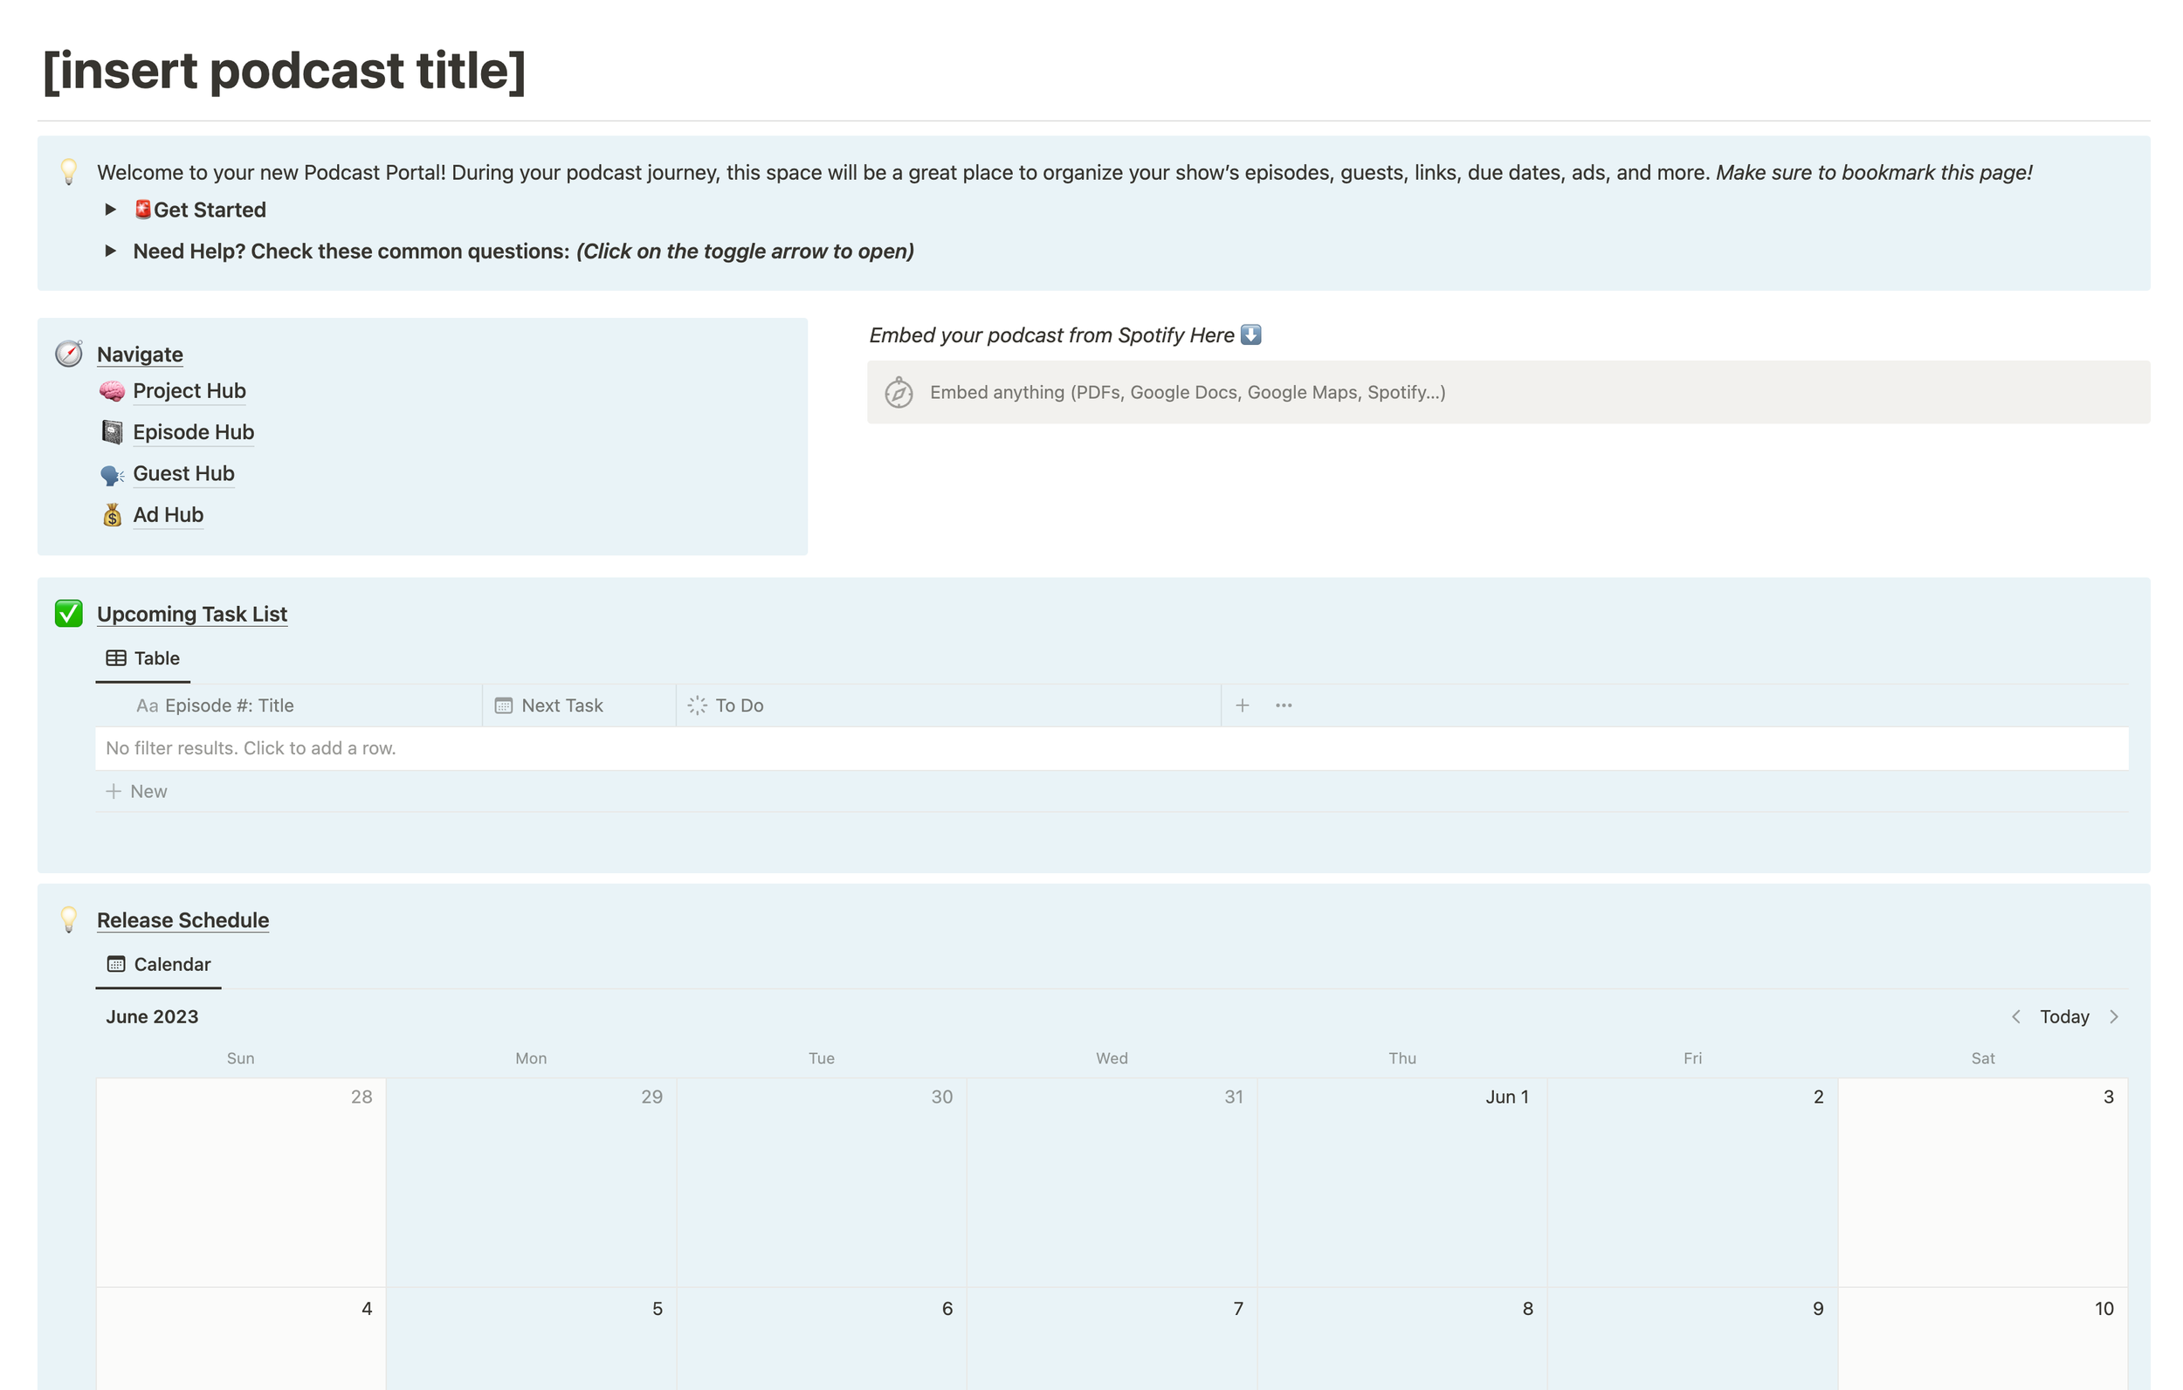This screenshot has height=1390, width=2183.
Task: Click the embed compass icon in the embed block
Action: point(899,392)
